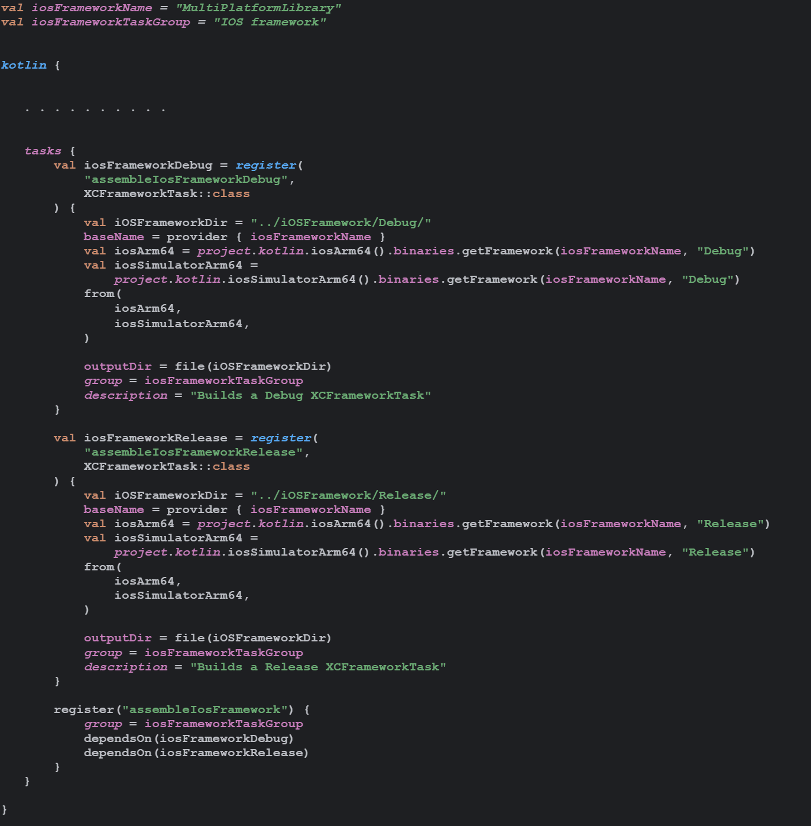This screenshot has height=826, width=811.
Task: Click the "Builds a Debug XCFrameworkTask" description
Action: (310, 395)
